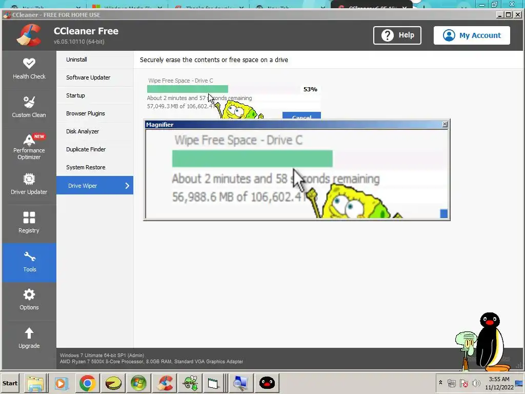Image resolution: width=525 pixels, height=394 pixels.
Task: Select the Drive Wiper tool
Action: point(95,185)
